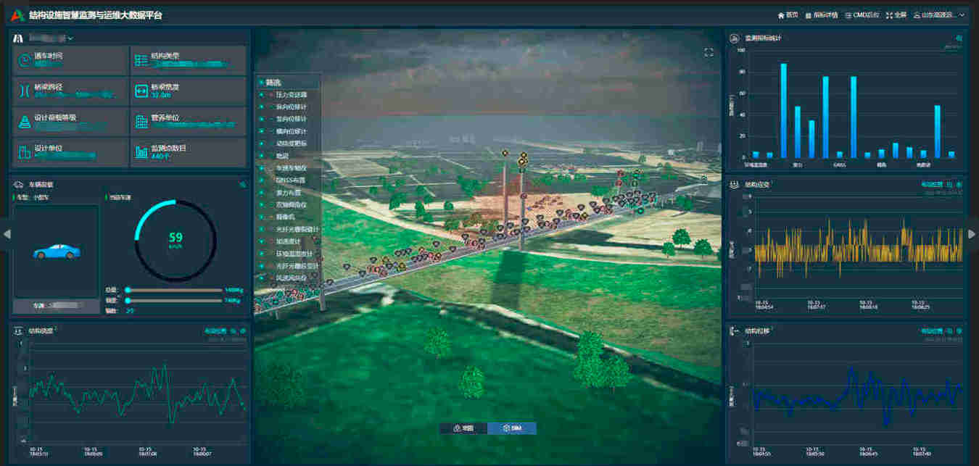Expand the user account dropdown in header
Image resolution: width=979 pixels, height=466 pixels.
coord(962,14)
